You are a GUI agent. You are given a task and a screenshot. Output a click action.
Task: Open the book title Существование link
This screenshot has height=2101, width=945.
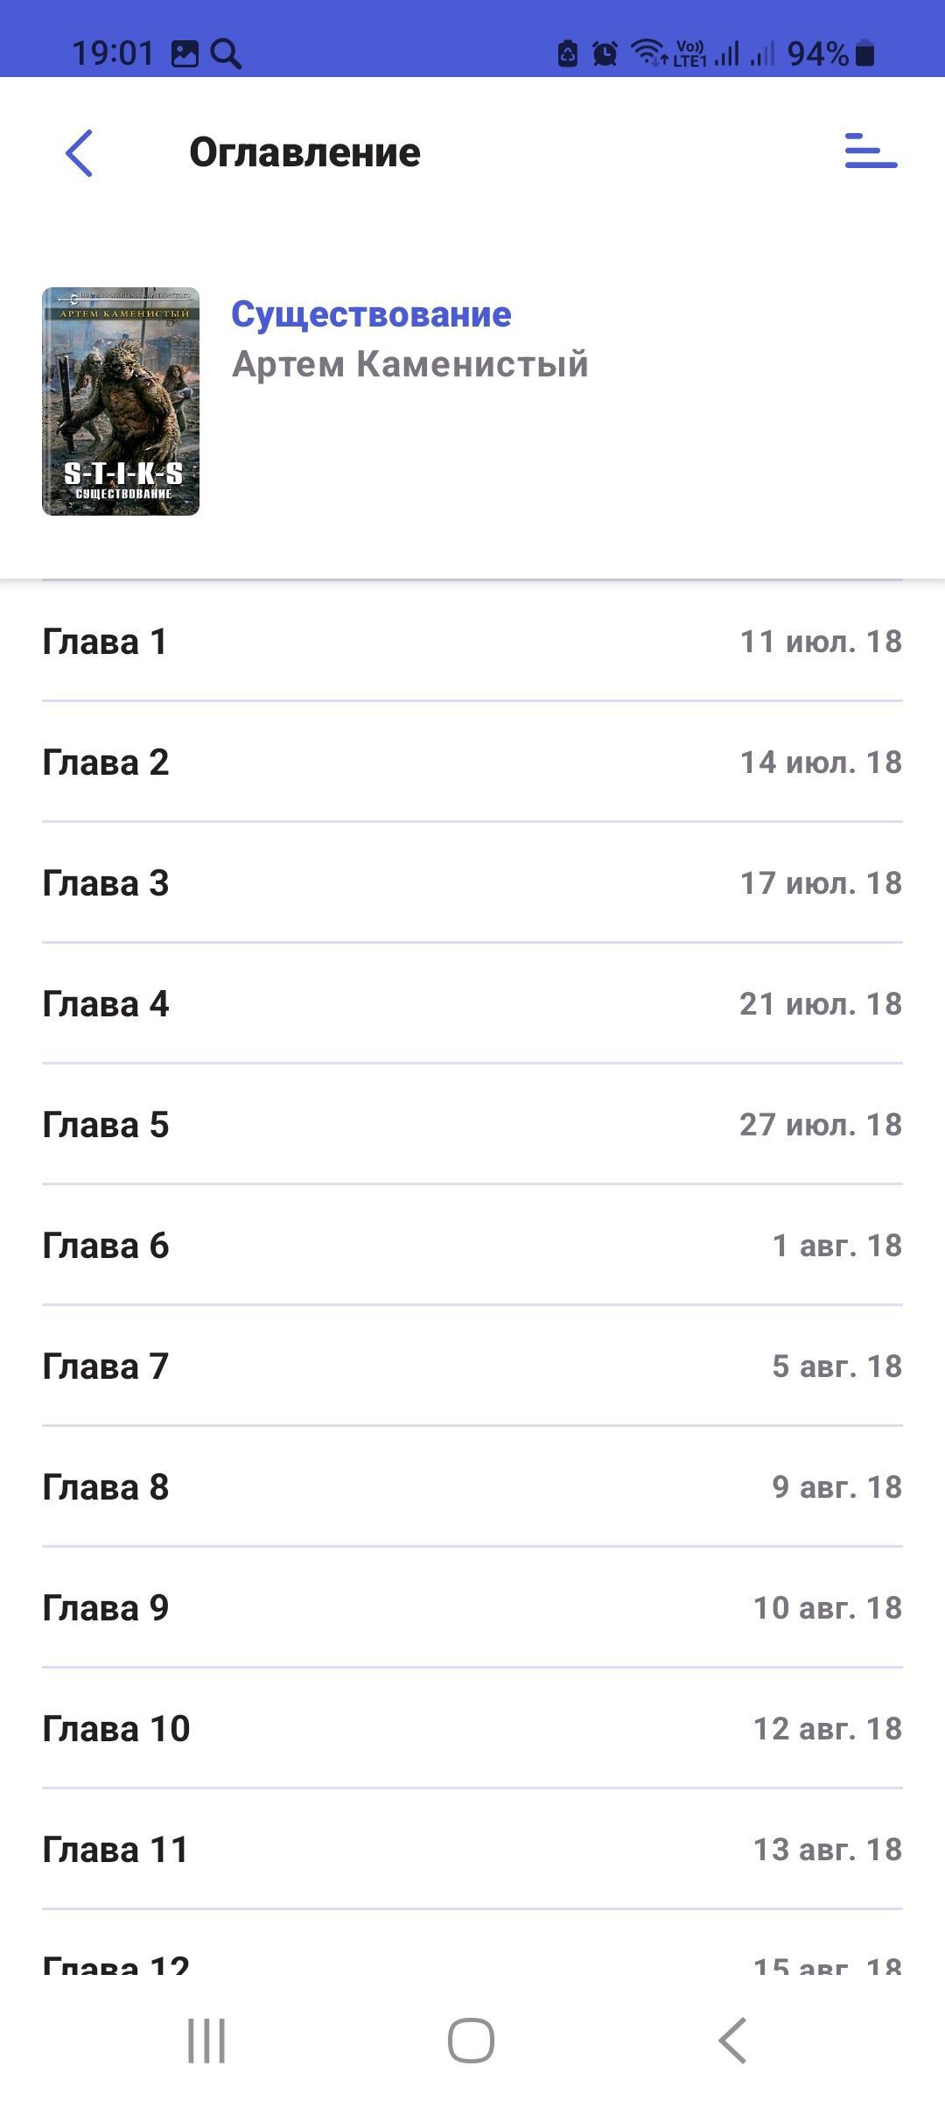[371, 314]
